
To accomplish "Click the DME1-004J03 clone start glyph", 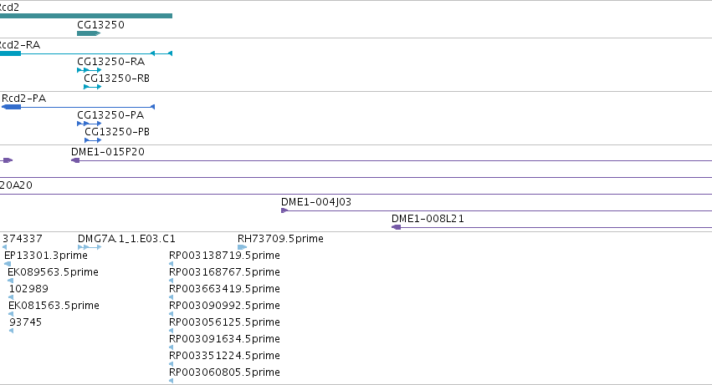I will pos(284,210).
